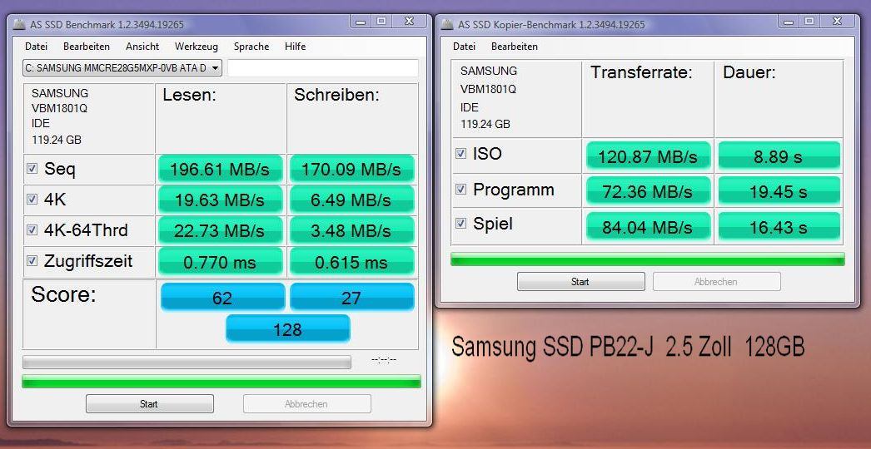The image size is (871, 449).
Task: Open Bearbeiten menu in Kopier-Benchmark window
Action: click(x=515, y=47)
